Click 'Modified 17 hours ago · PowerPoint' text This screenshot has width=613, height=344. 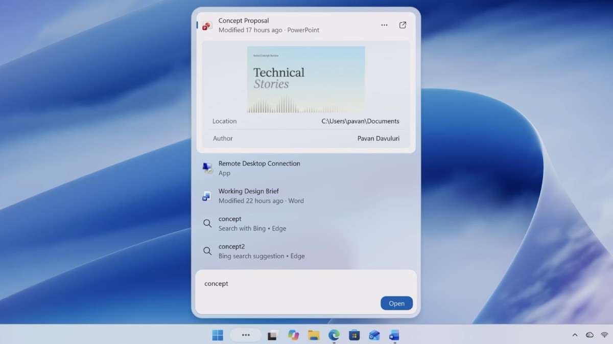click(x=269, y=30)
